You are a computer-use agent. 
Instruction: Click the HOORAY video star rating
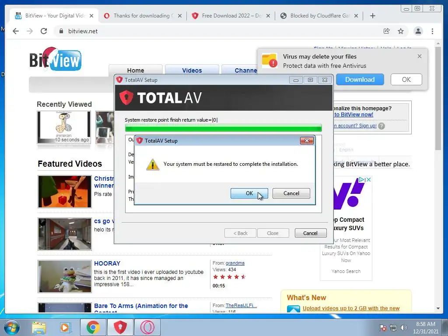coord(229,277)
